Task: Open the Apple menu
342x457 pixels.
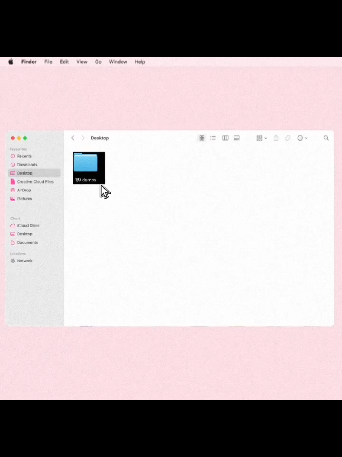Action: tap(11, 62)
